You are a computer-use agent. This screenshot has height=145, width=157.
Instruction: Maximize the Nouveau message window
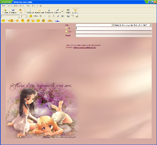pyautogui.click(x=152, y=2)
